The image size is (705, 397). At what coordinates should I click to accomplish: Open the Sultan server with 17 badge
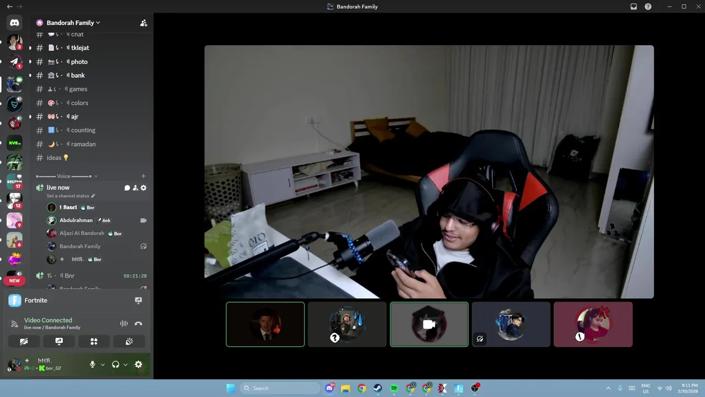(x=14, y=181)
